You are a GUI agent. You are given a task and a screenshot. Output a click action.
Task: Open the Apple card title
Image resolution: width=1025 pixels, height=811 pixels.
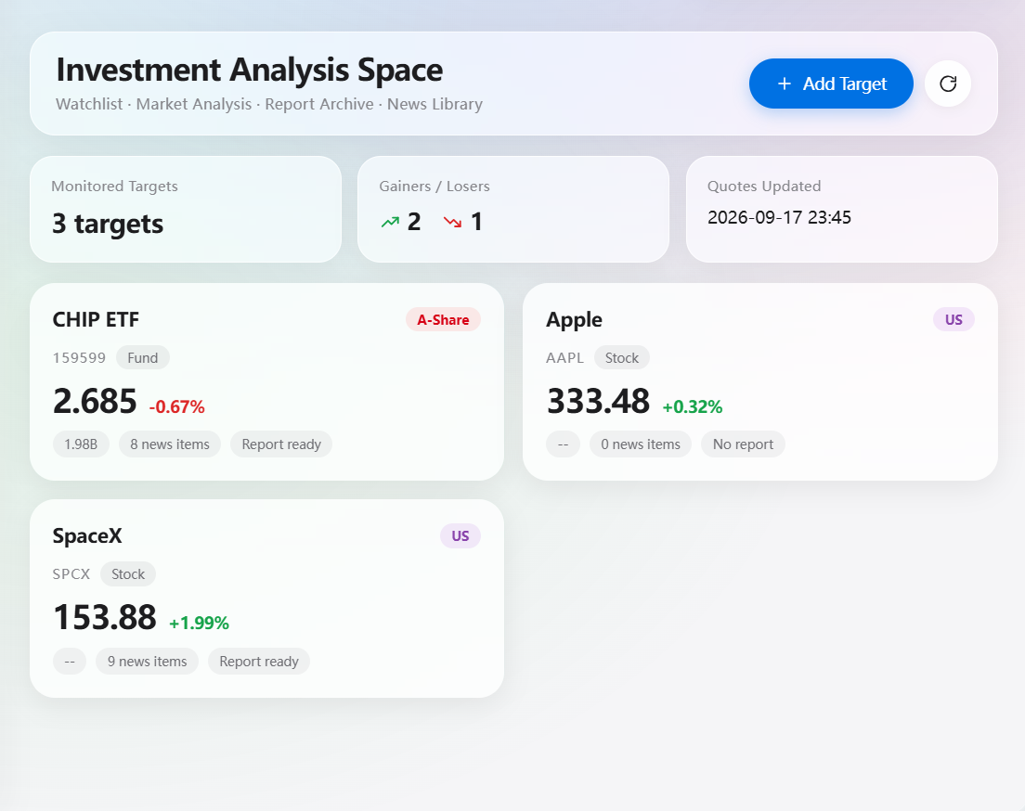click(574, 319)
